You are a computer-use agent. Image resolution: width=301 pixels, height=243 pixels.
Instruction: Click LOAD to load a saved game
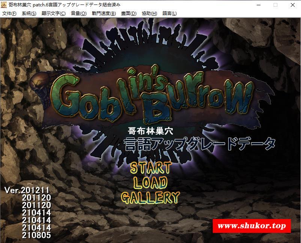(x=150, y=183)
